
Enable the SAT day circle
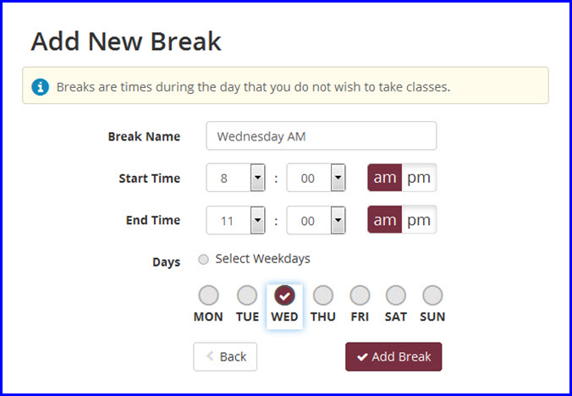click(x=396, y=295)
